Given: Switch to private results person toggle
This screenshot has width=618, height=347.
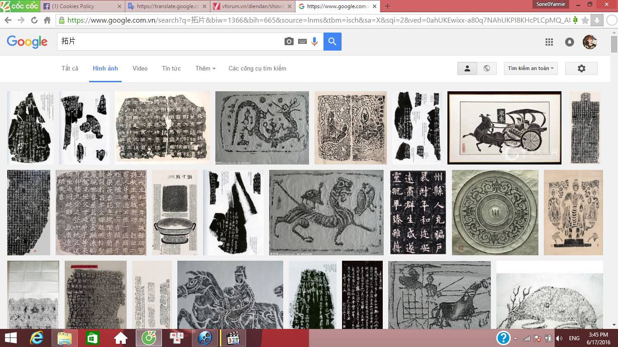Looking at the screenshot, I should [467, 68].
